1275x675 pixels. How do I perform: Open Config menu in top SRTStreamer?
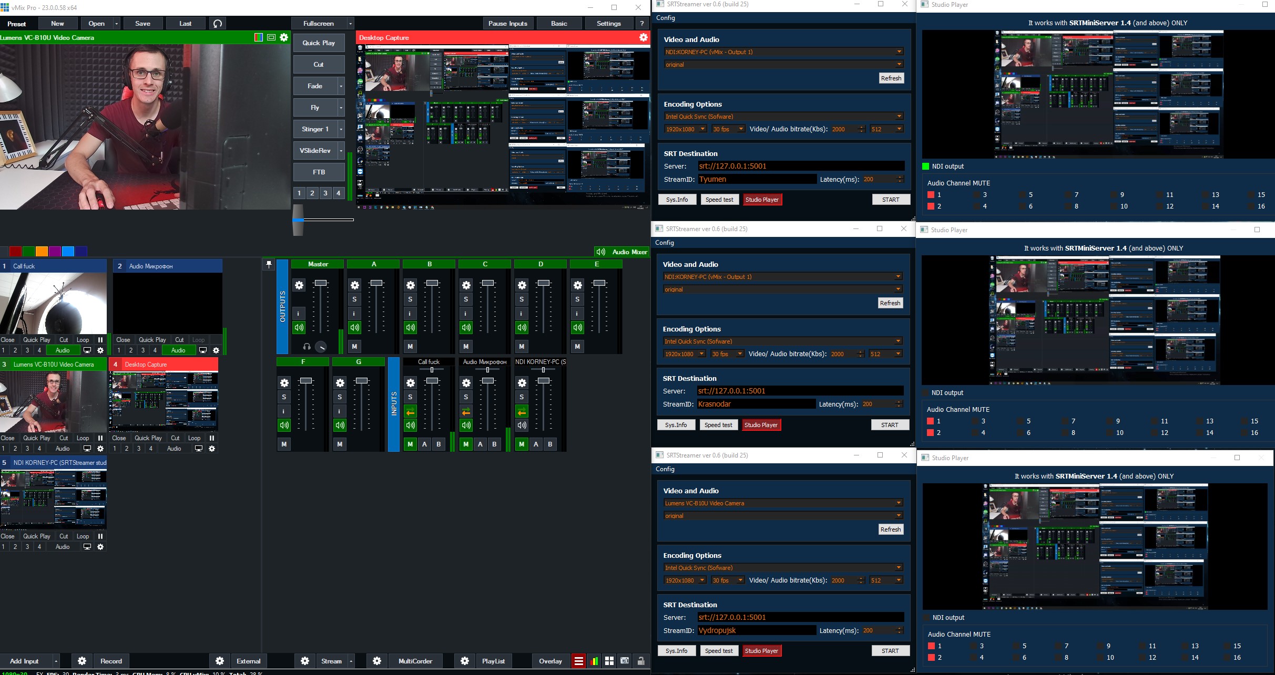tap(666, 18)
